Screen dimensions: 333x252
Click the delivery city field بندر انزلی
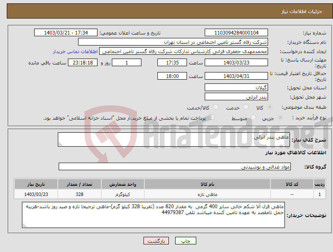pyautogui.click(x=236, y=97)
